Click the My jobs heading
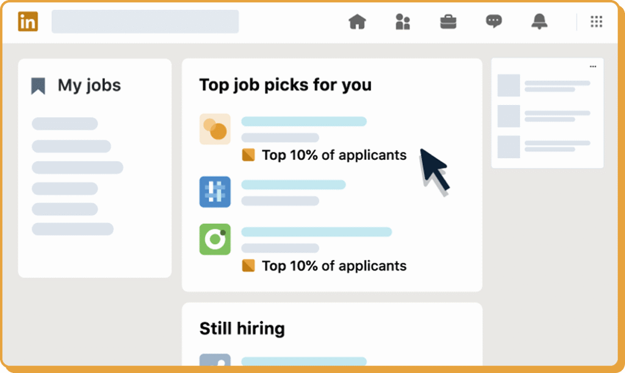The width and height of the screenshot is (625, 373). pyautogui.click(x=89, y=85)
